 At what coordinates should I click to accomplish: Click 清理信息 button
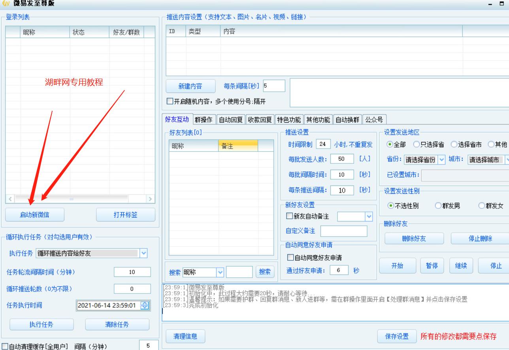click(x=185, y=337)
